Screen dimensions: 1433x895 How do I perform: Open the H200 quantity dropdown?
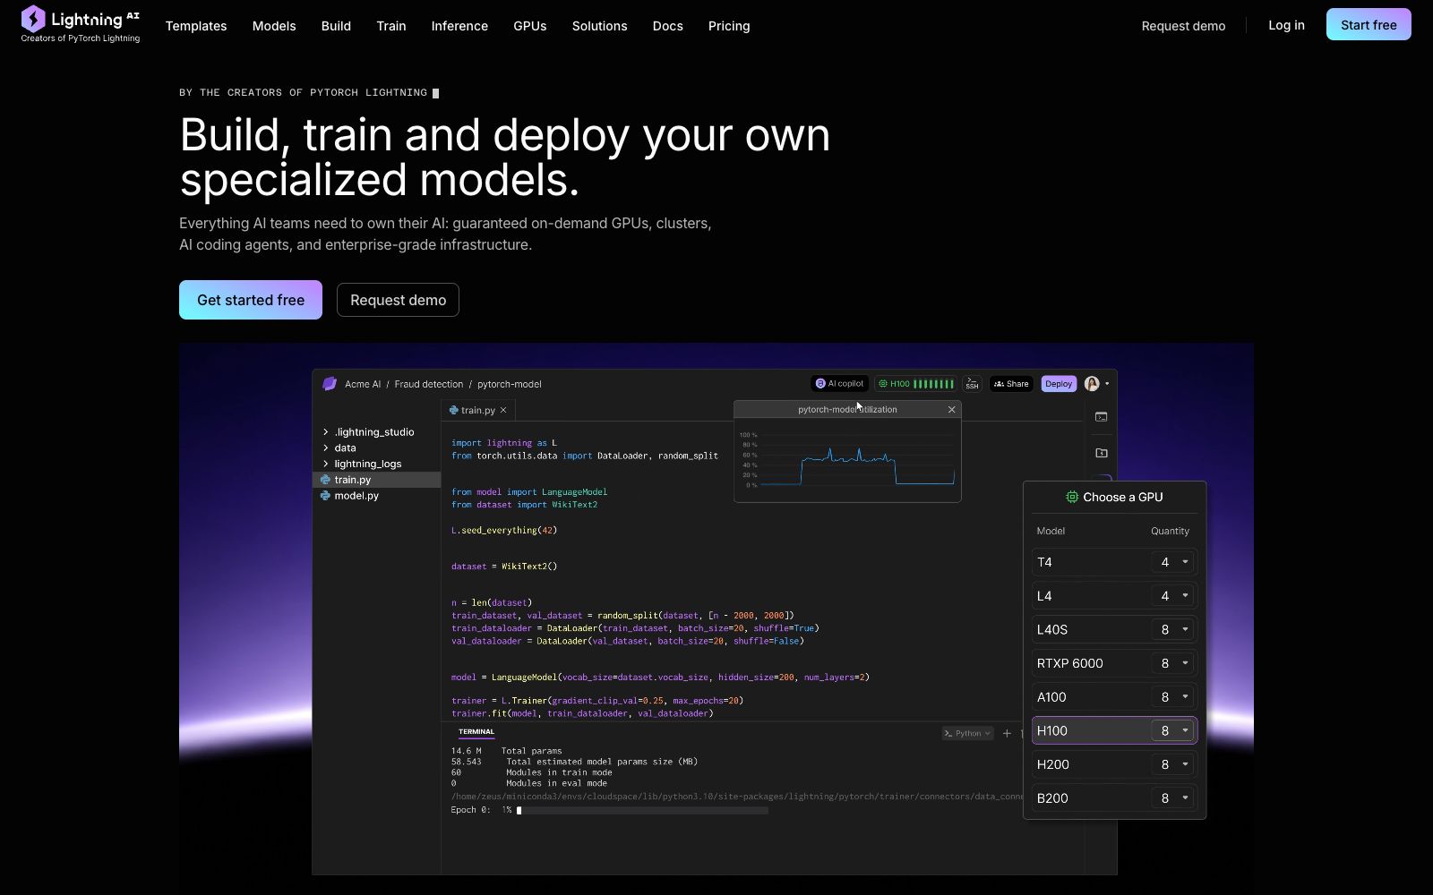1173,764
